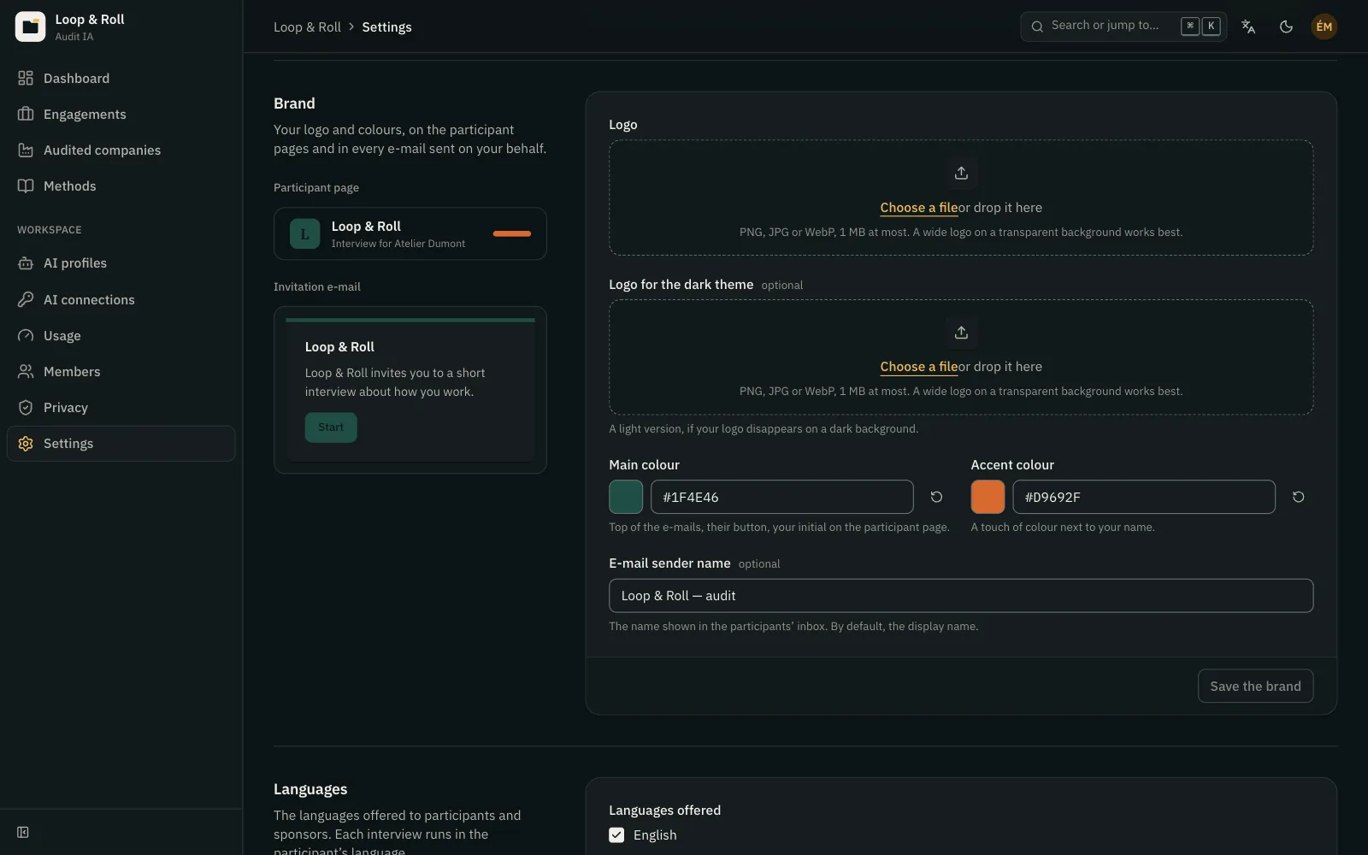Navigate to Privacy settings
This screenshot has width=1368, height=855.
coord(121,408)
